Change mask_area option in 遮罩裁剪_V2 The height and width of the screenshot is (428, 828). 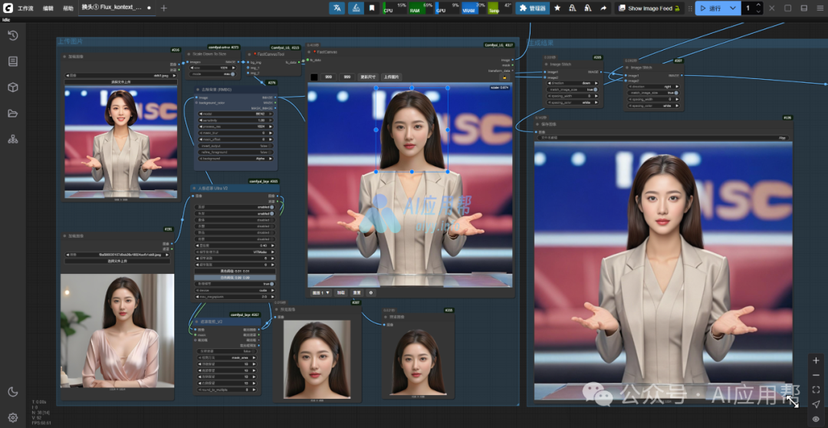click(227, 357)
